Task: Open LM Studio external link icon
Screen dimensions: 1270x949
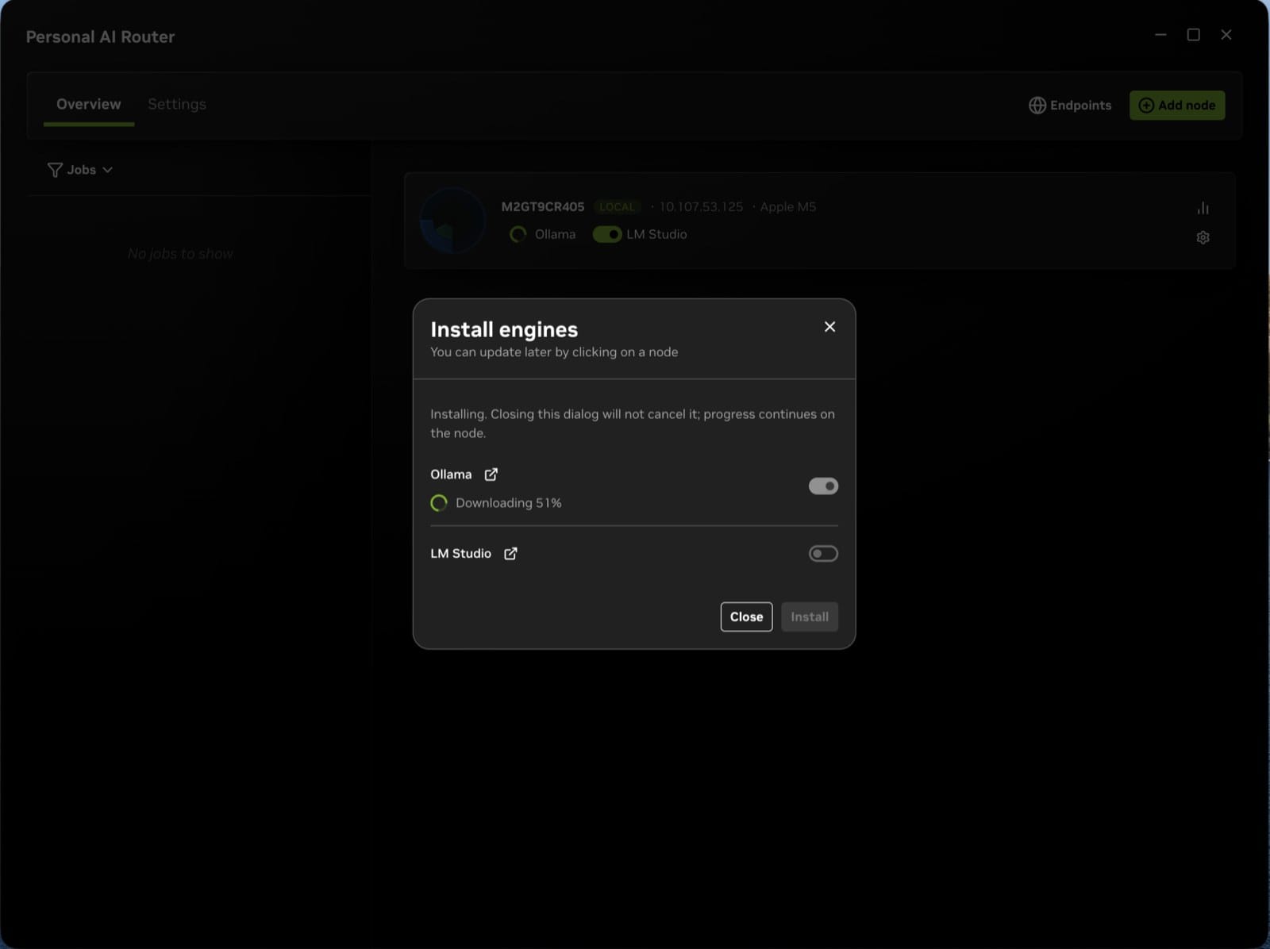Action: [510, 553]
